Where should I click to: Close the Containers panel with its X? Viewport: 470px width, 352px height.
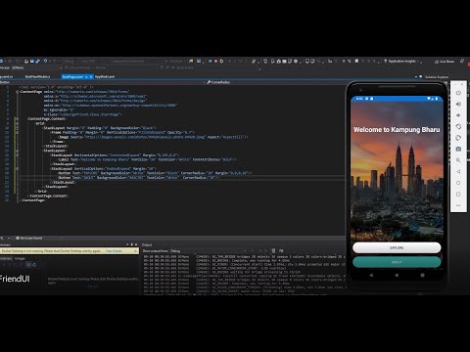pyautogui.click(x=136, y=244)
